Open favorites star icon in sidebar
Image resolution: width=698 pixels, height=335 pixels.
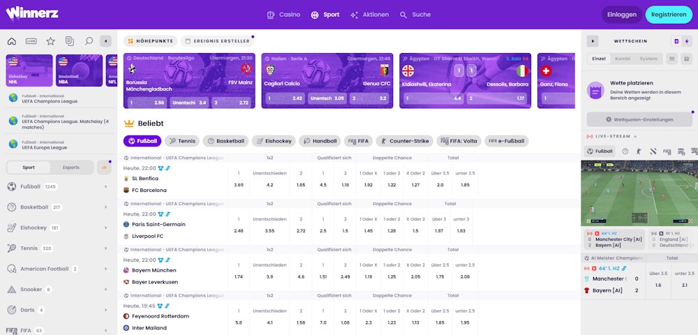tap(50, 41)
